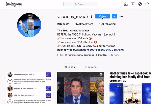Image resolution: width=151 pixels, height=104 pixels.
Task: Open antivax_mama follower profile link
Action: (x=76, y=55)
